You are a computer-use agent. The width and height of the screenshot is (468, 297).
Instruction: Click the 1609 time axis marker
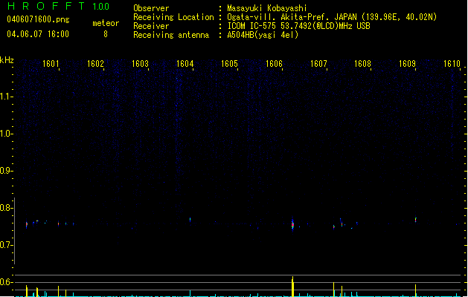coord(407,64)
